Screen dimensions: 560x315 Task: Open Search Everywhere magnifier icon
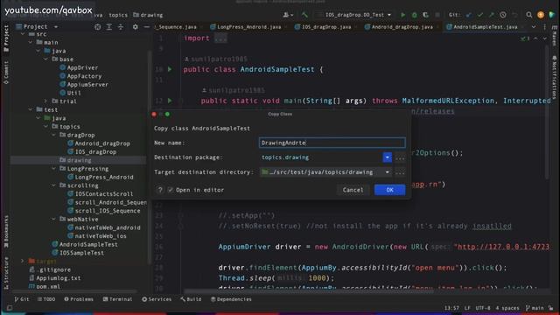click(x=528, y=15)
